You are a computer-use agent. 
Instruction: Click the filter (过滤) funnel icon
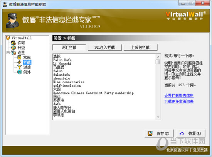point(19,67)
